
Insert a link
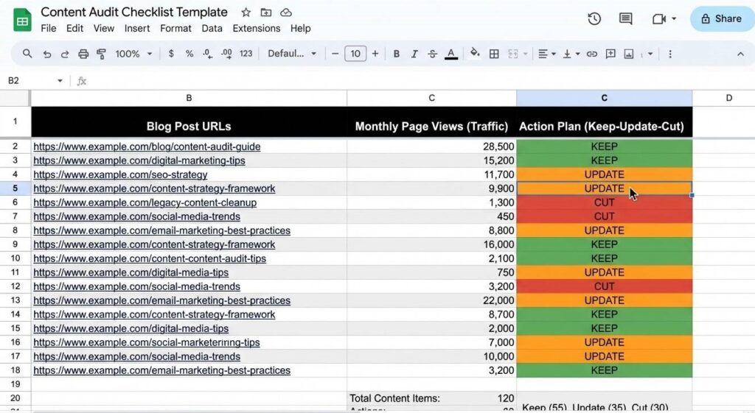pos(592,54)
